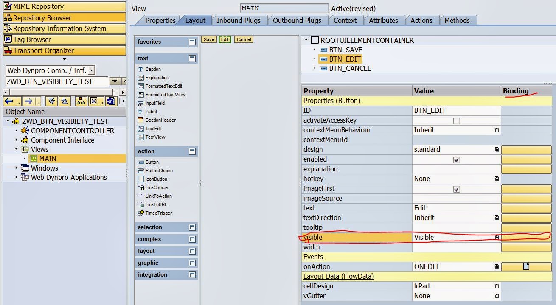Switch to the Context tab
The image size is (556, 305).
click(x=345, y=20)
